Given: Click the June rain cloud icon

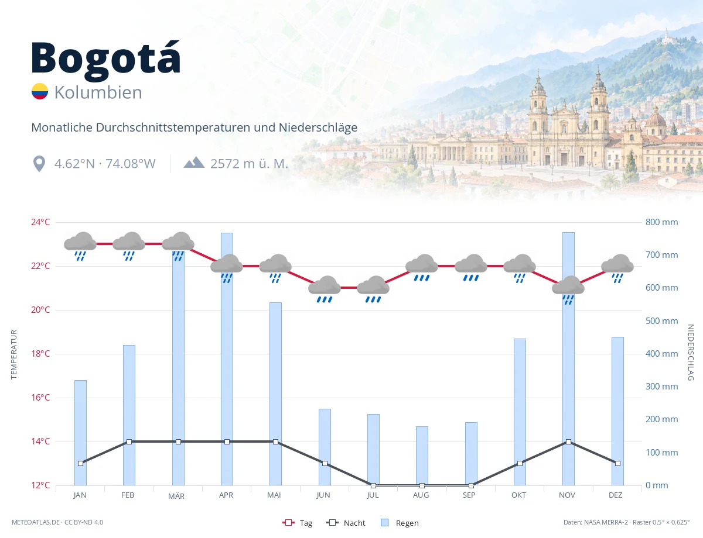Looking at the screenshot, I should [x=325, y=290].
